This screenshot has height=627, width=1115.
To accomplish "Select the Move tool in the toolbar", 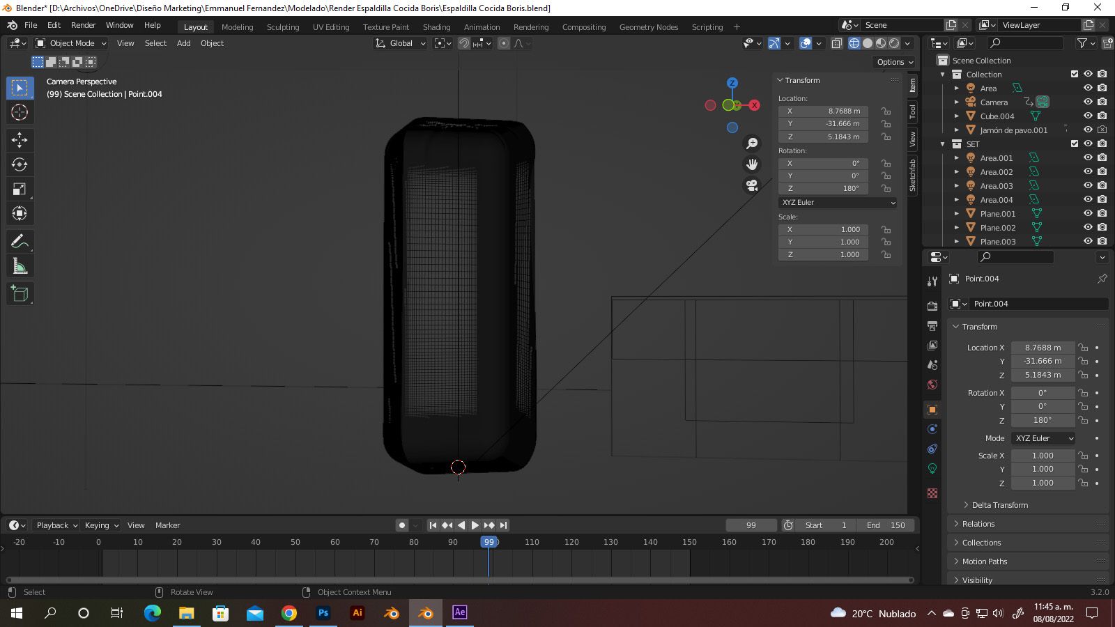I will click(x=20, y=140).
